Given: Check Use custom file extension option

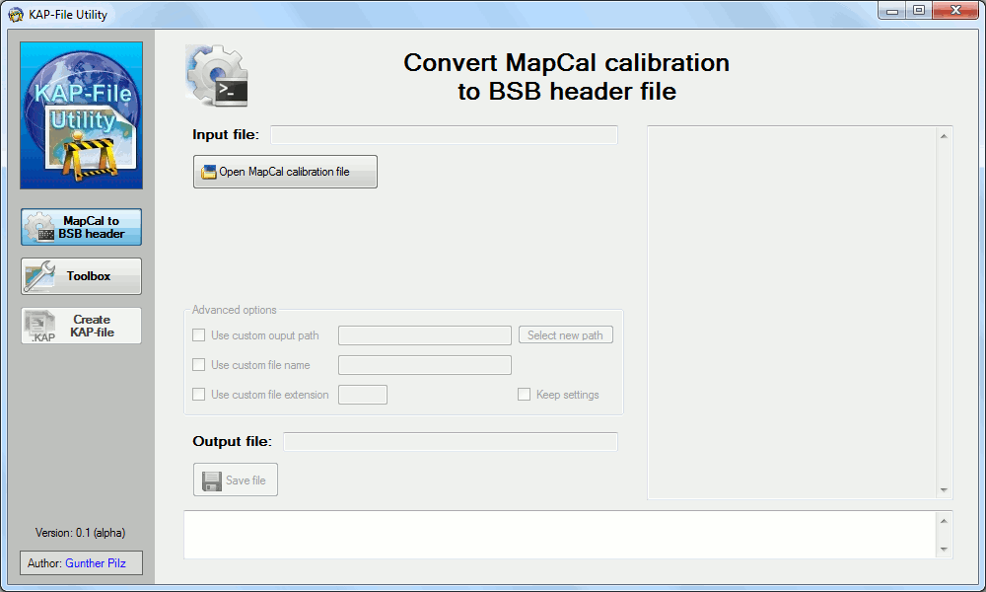Looking at the screenshot, I should click(199, 395).
